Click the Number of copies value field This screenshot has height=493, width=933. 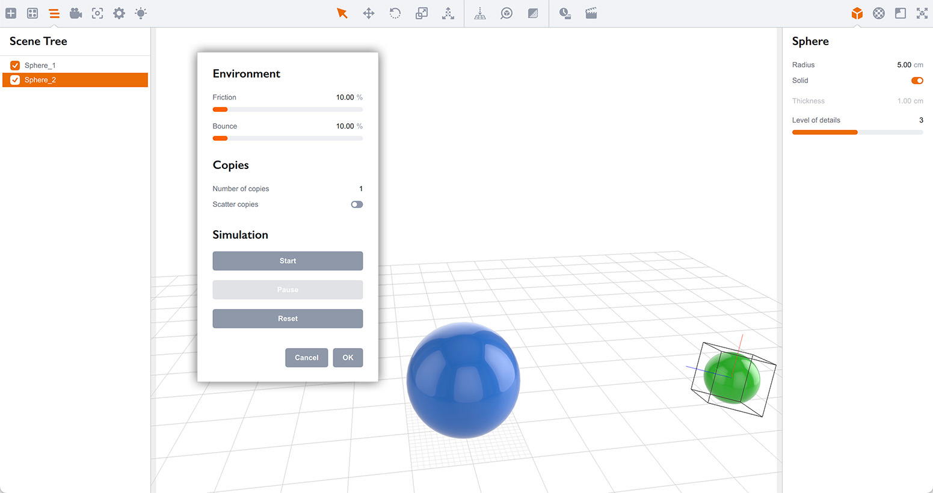tap(360, 189)
